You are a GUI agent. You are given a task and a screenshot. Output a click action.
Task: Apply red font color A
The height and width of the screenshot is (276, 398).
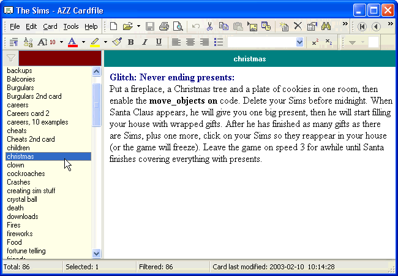[x=73, y=42]
